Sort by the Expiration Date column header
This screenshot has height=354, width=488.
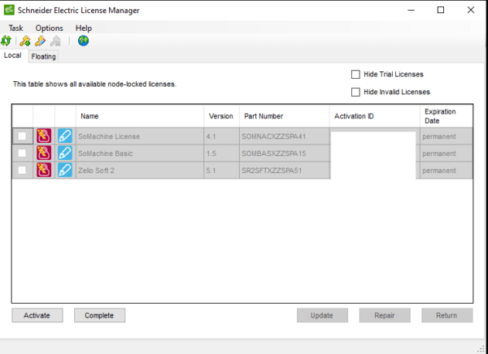click(x=447, y=116)
